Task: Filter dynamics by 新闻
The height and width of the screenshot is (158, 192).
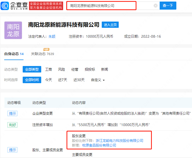Action: [104, 69]
